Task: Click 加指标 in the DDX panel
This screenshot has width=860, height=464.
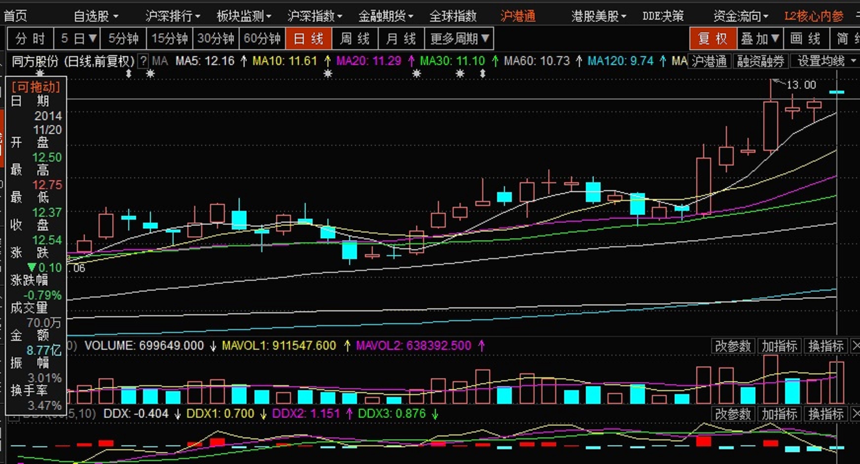Action: [x=779, y=414]
